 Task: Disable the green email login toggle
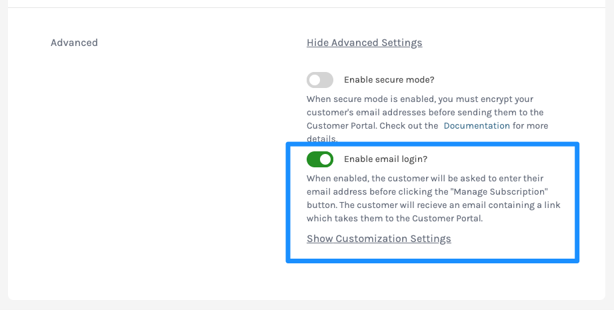[320, 159]
